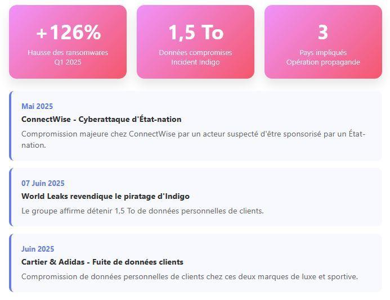
Task: Click the "Mai 2025" timeline date
Action: point(37,106)
